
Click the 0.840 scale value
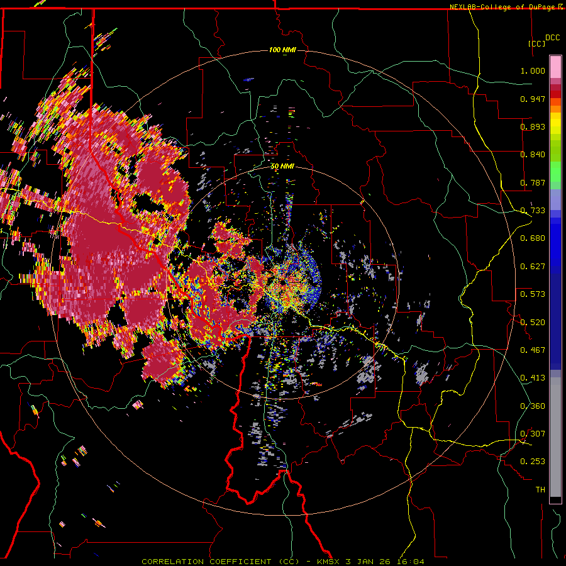pos(533,155)
